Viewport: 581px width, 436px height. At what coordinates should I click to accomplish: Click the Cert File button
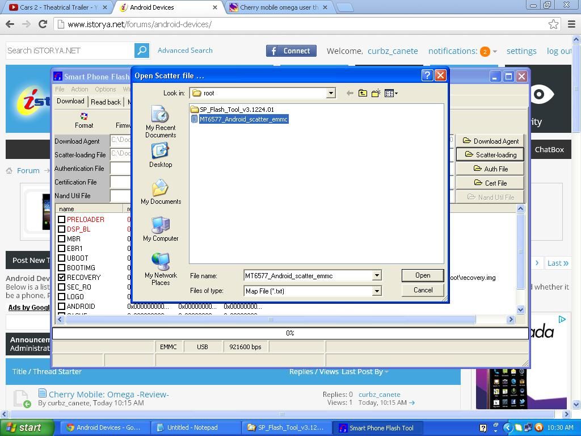click(x=490, y=183)
